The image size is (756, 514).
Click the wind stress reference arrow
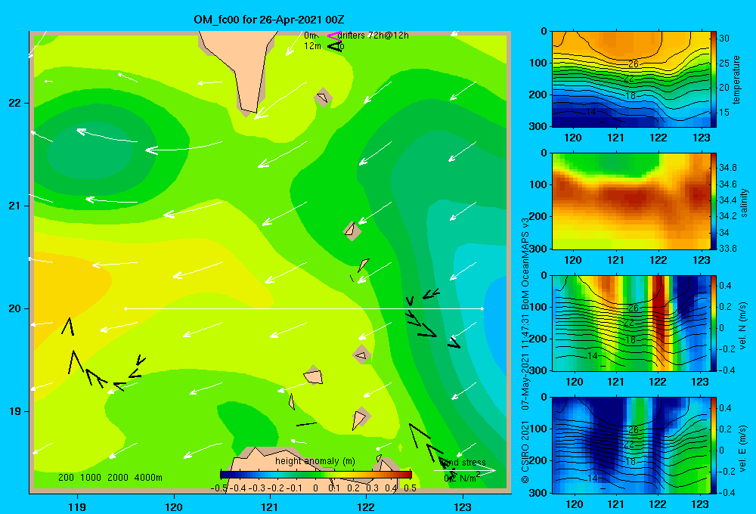coord(464,470)
